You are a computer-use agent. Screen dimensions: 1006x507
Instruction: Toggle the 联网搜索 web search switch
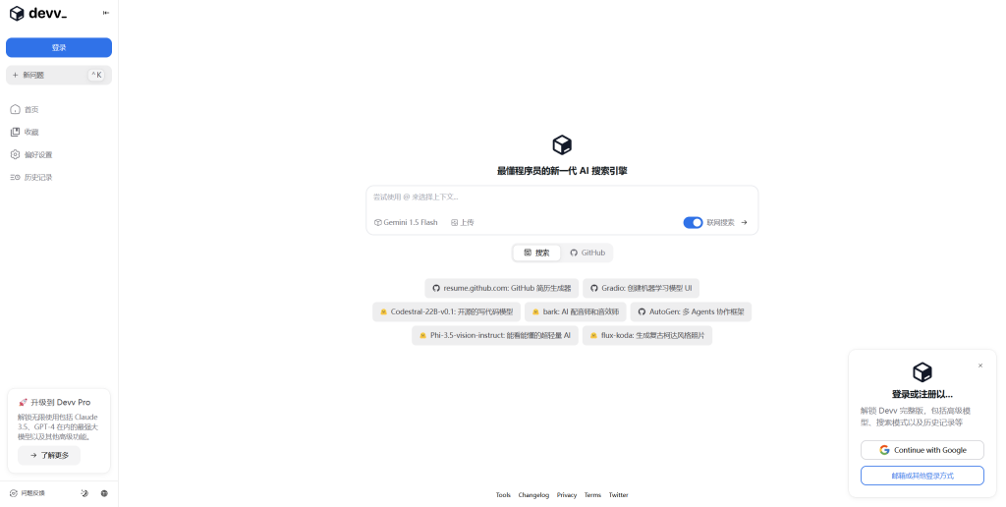(693, 223)
